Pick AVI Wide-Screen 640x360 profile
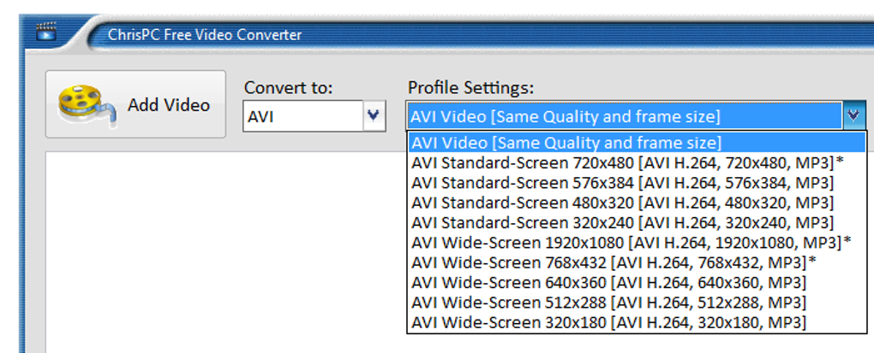This screenshot has width=874, height=353. point(608,282)
